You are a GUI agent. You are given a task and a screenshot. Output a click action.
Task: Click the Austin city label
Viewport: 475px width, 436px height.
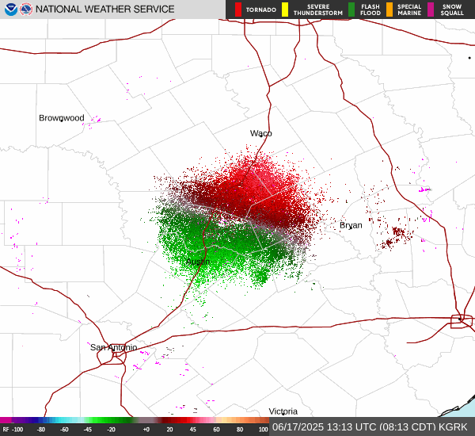tap(198, 262)
